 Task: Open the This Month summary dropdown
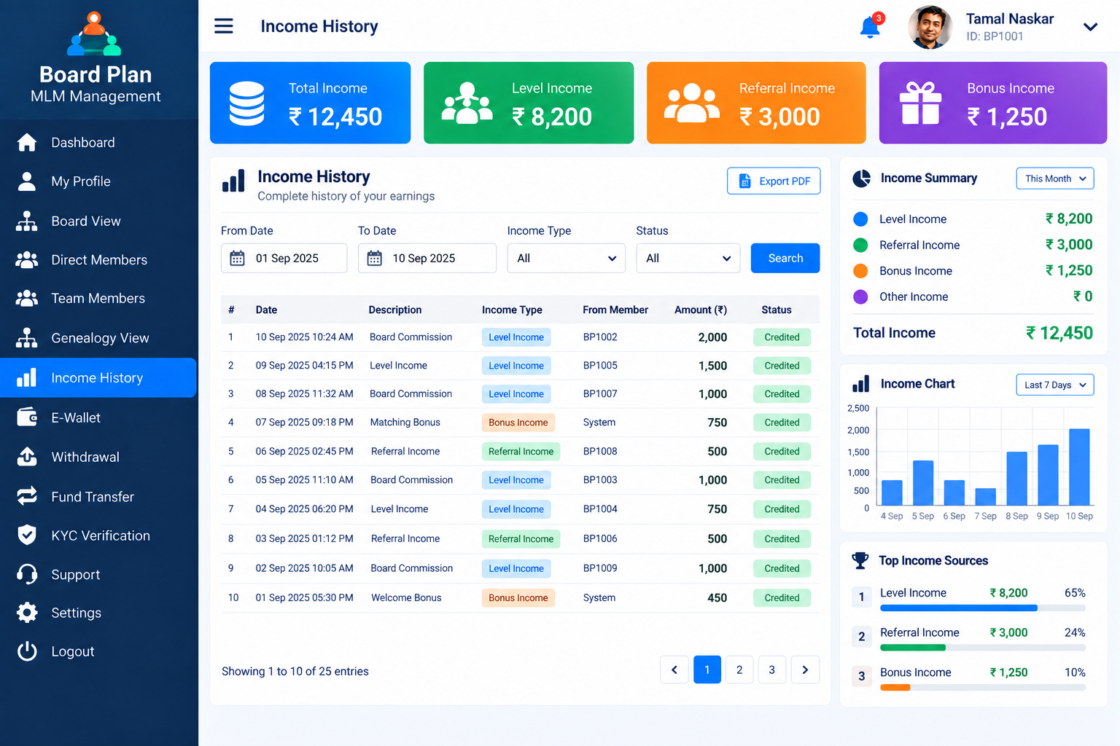pyautogui.click(x=1055, y=178)
